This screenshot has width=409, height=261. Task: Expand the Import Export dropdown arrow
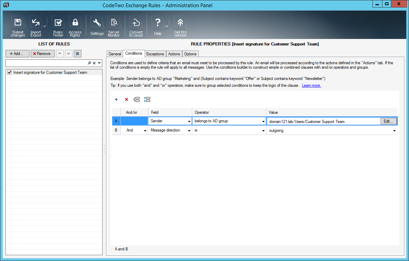pyautogui.click(x=44, y=26)
